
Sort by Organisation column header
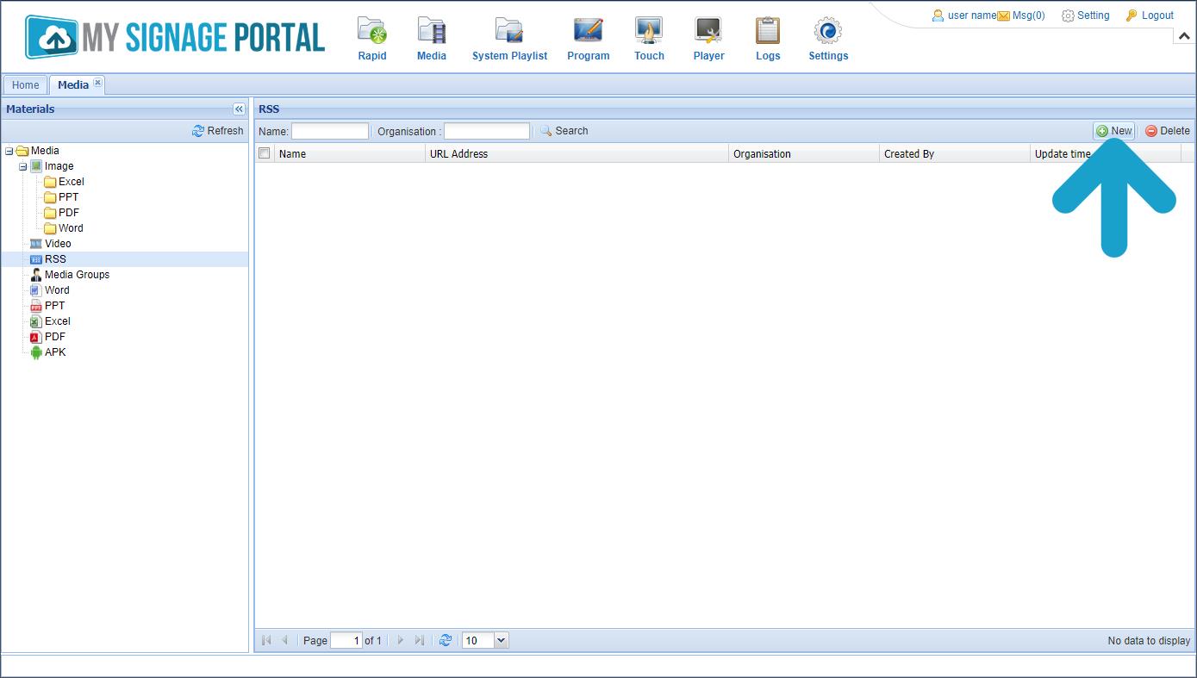pos(804,154)
